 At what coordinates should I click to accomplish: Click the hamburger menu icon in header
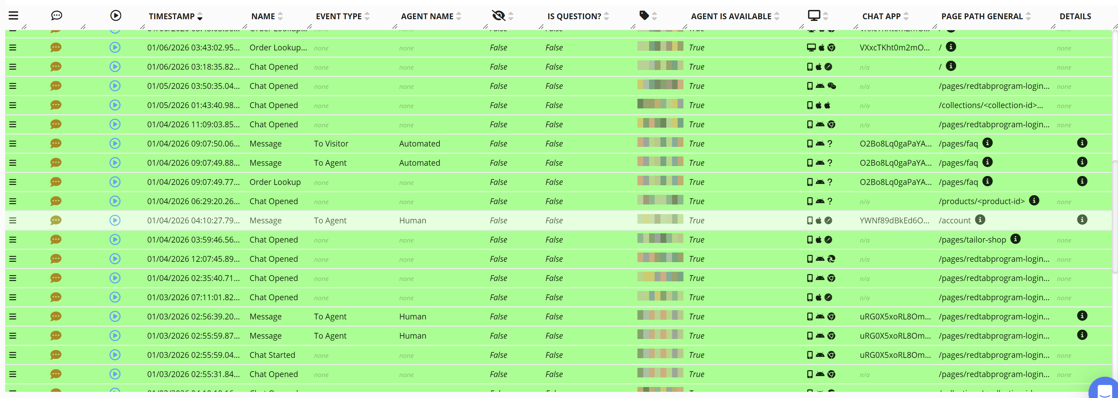13,16
